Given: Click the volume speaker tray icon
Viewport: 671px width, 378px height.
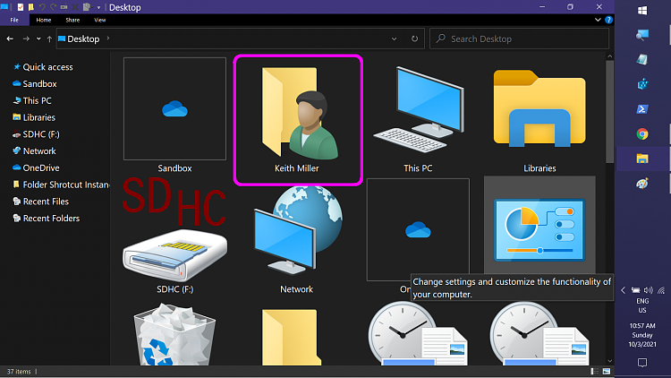Looking at the screenshot, I should 649,290.
